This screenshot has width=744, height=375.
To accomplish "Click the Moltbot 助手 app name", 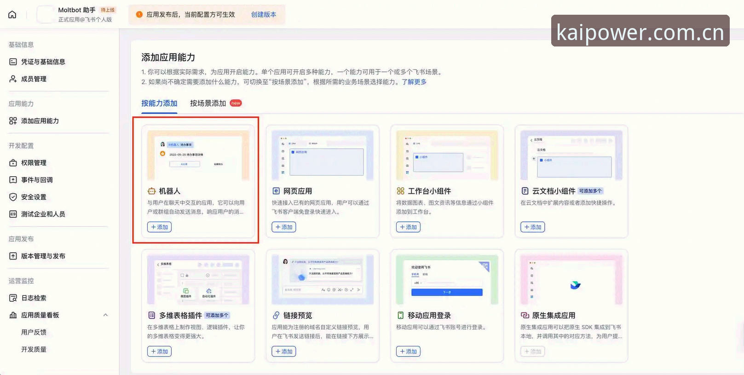I will click(77, 10).
